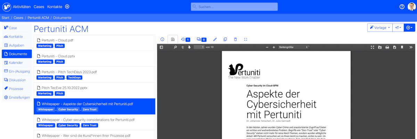Zoom out the PDF with minus
417x139 pixels.
click(267, 47)
